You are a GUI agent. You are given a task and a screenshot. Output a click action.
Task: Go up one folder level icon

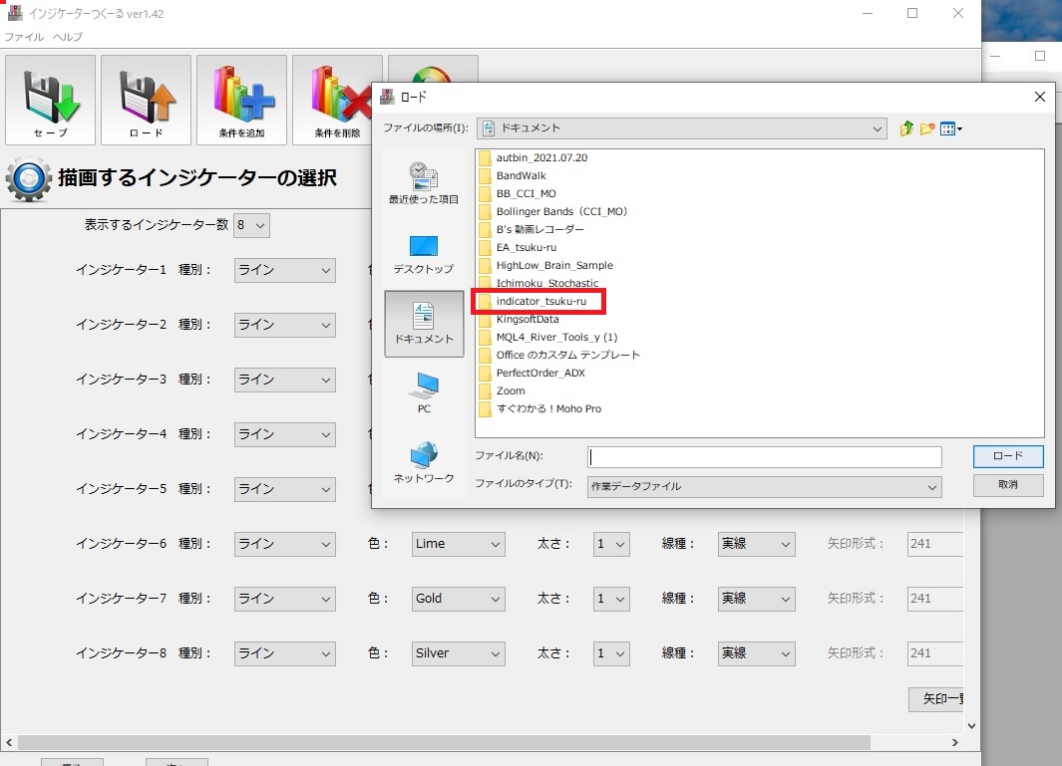906,128
